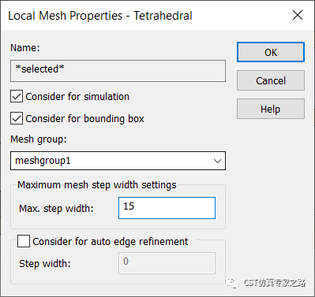
Task: Click the Step width label
Action: pos(45,263)
